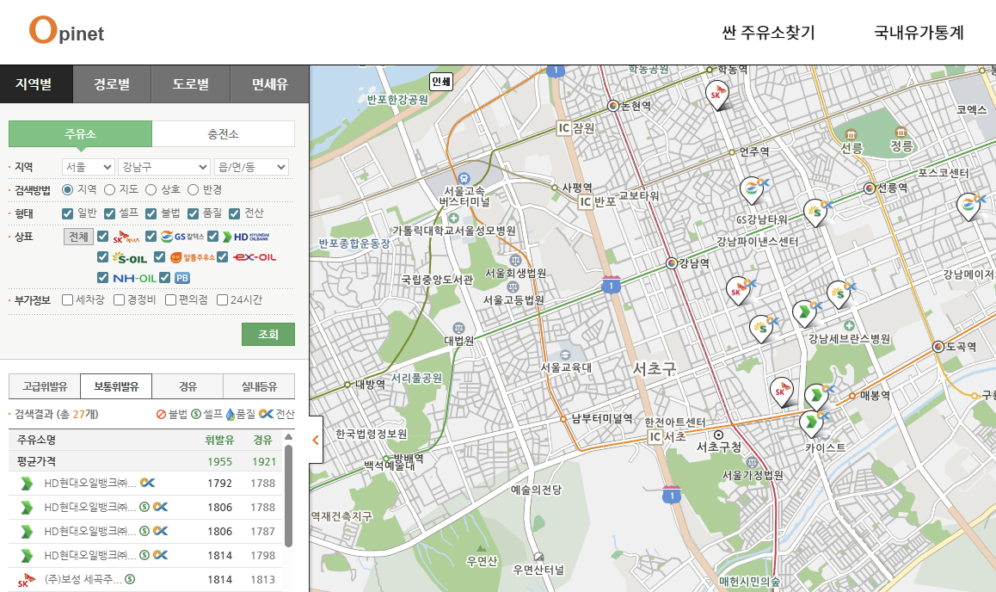Open the 읍/면/동 dropdown
996x592 pixels.
pos(251,167)
